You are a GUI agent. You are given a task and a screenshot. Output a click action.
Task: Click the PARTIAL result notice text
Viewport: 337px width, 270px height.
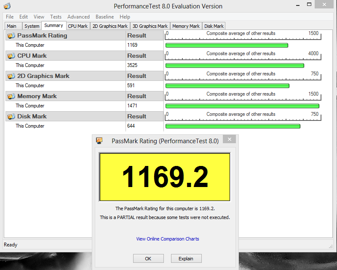tap(165, 217)
